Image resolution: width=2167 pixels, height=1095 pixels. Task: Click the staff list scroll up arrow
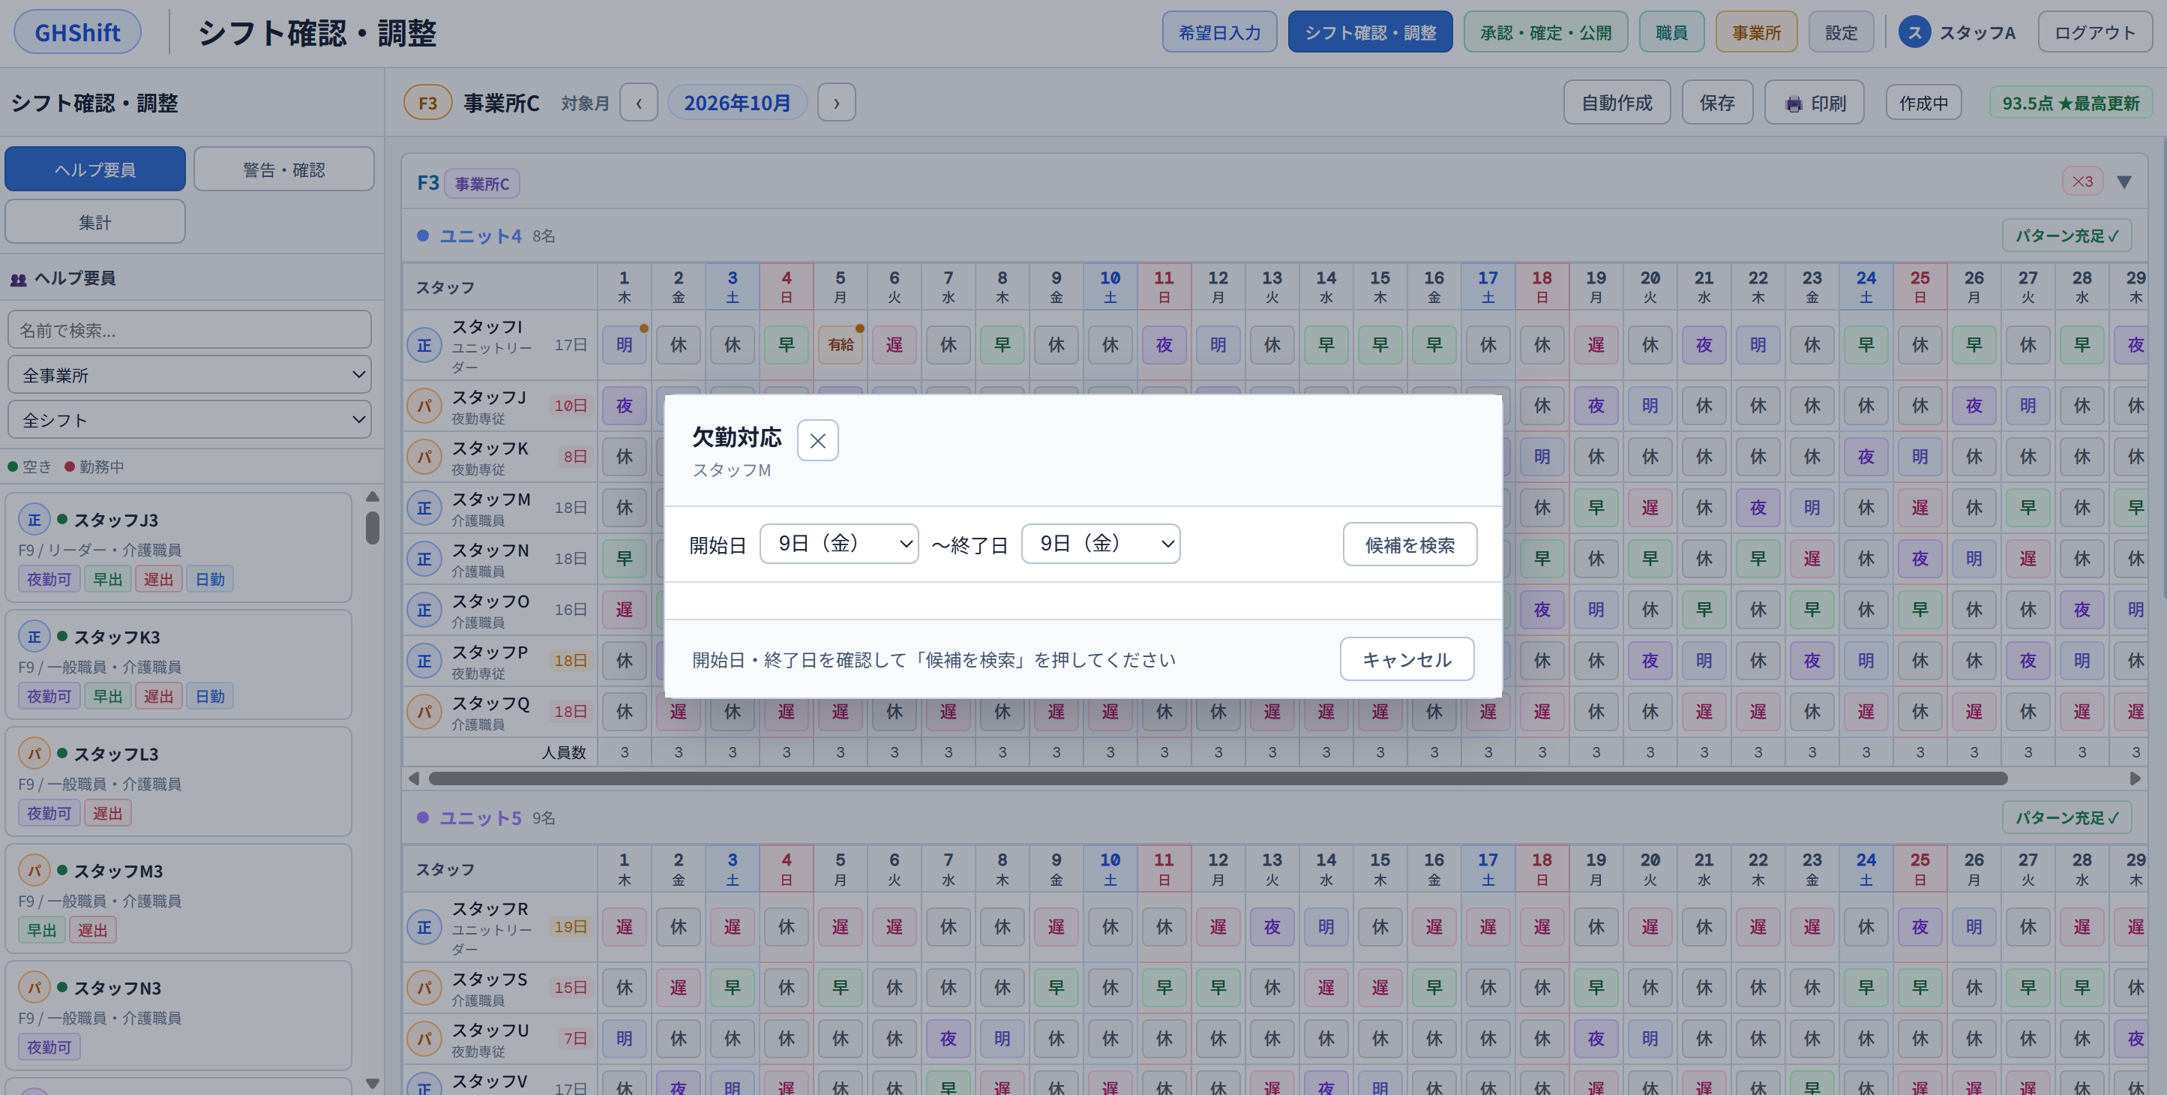373,496
